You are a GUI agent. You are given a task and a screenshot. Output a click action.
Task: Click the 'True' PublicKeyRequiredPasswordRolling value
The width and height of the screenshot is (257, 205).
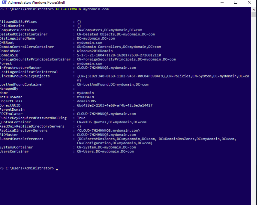coord(81,118)
